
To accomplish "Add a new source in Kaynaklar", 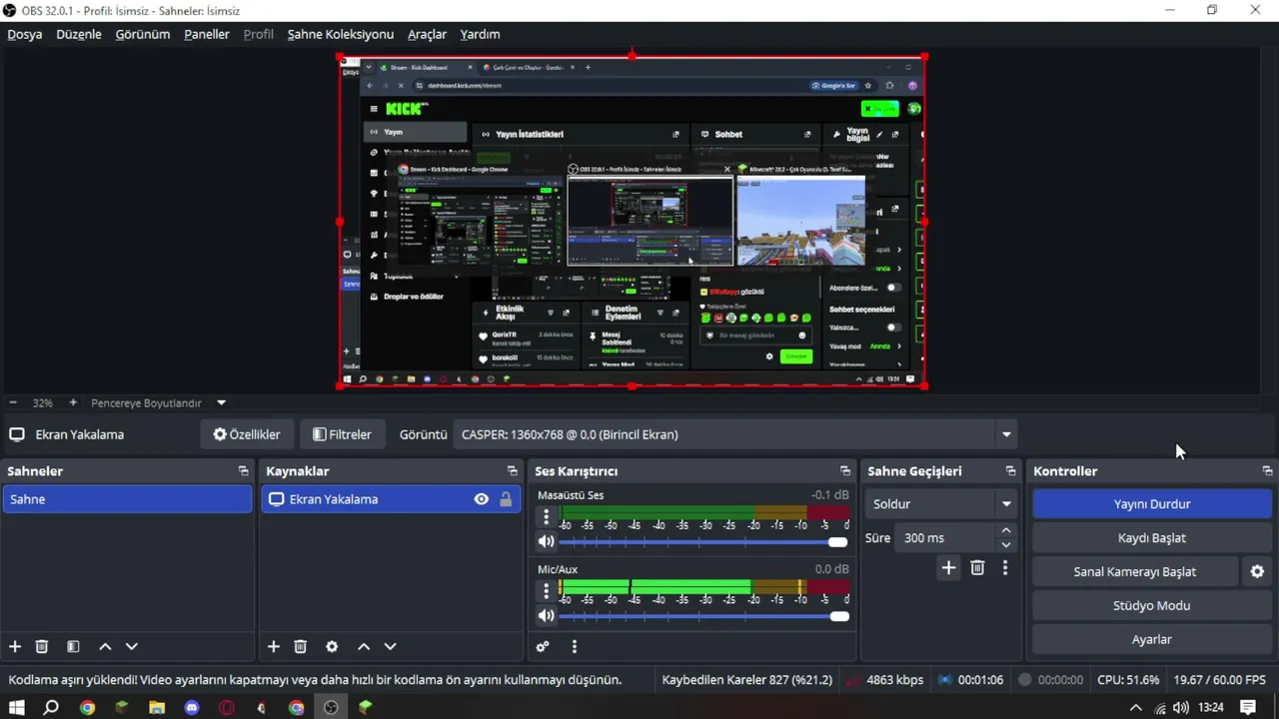I will click(274, 647).
